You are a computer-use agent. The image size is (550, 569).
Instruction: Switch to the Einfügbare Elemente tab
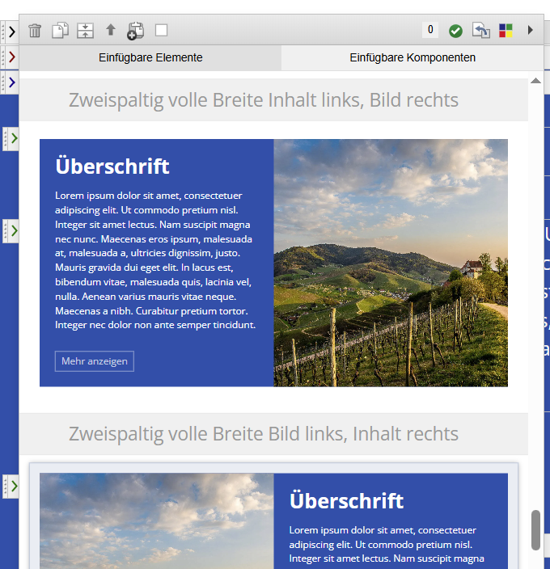coord(150,57)
